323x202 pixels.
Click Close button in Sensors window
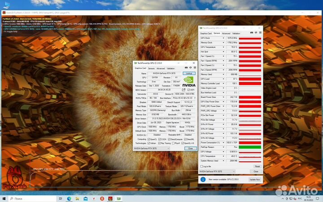tap(256, 171)
